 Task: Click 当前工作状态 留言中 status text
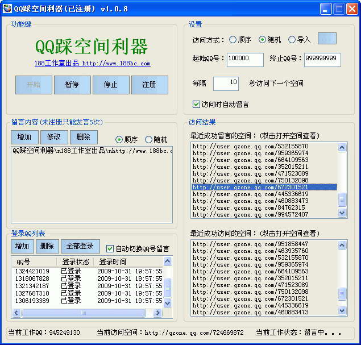point(298,332)
